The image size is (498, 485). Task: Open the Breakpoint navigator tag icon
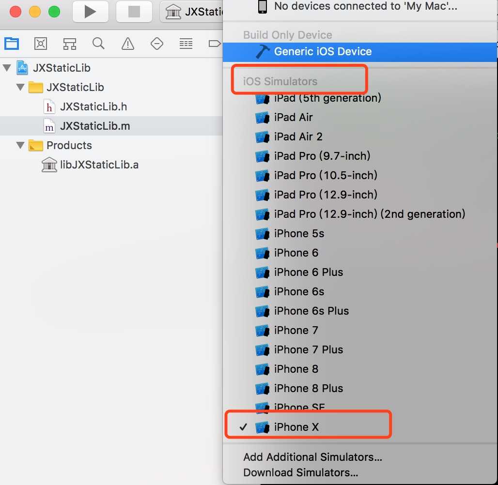(x=215, y=44)
